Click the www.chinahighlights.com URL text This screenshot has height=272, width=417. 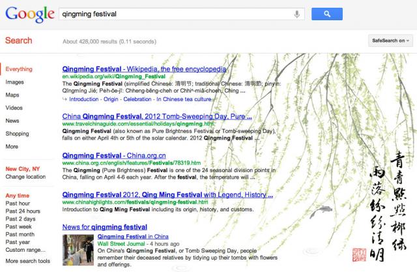click(135, 202)
